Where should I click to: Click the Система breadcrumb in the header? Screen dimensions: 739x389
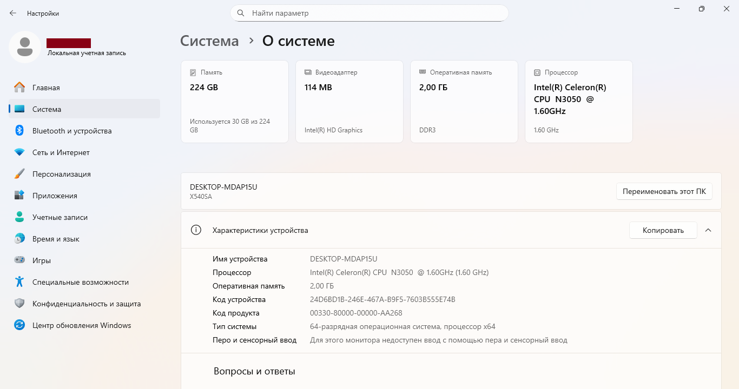coord(209,41)
